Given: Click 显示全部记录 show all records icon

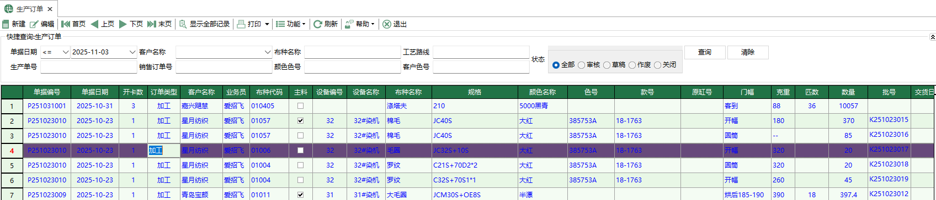Looking at the screenshot, I should click(183, 24).
